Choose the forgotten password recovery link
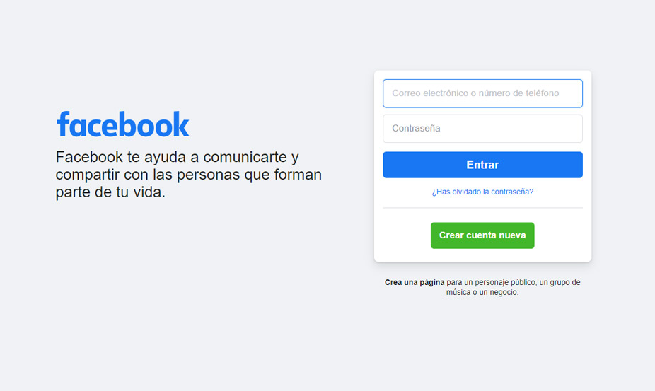This screenshot has width=655, height=391. (x=482, y=192)
